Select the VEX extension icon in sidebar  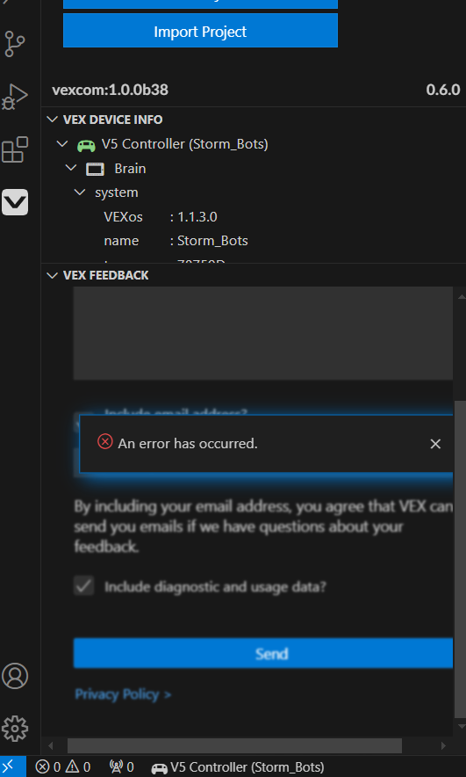(15, 202)
